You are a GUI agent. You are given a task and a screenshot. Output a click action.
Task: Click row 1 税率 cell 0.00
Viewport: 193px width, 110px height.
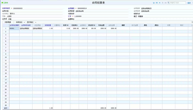[x=66, y=28]
